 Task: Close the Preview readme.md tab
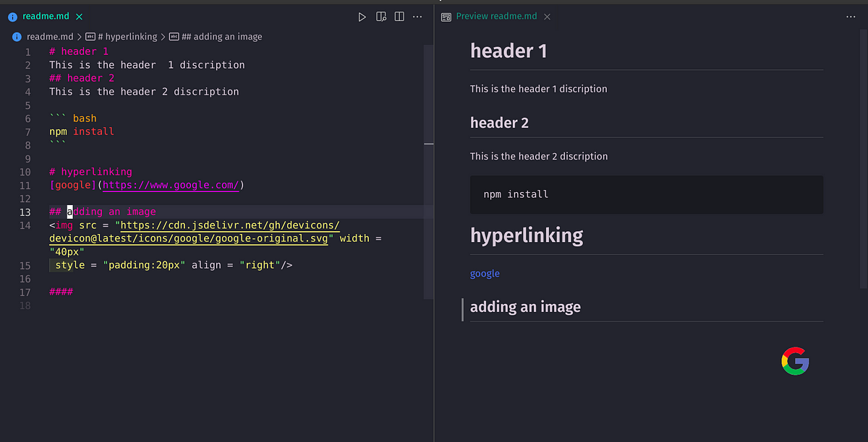pos(547,17)
